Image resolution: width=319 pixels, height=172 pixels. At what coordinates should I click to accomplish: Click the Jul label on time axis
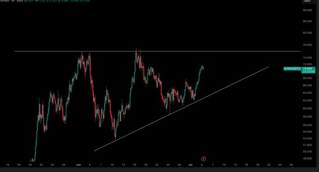coord(190,165)
